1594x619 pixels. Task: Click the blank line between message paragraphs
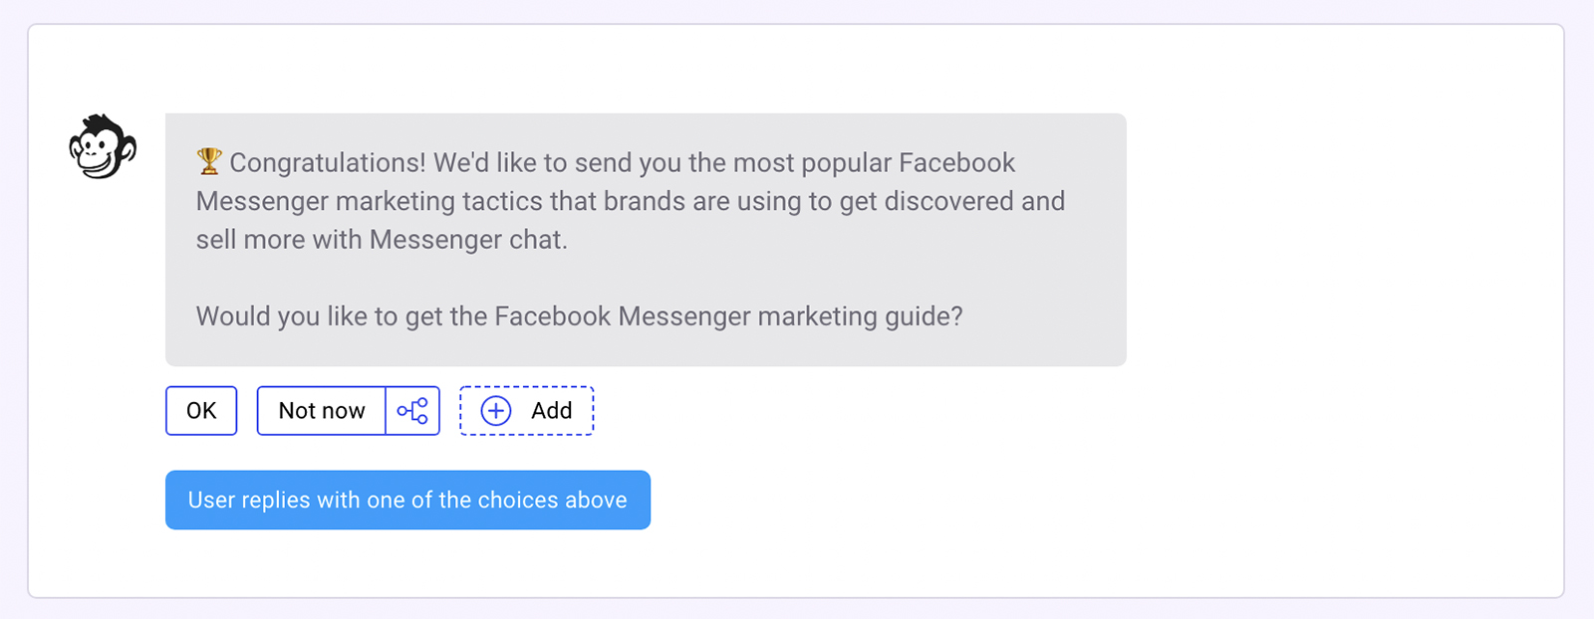coord(598,279)
